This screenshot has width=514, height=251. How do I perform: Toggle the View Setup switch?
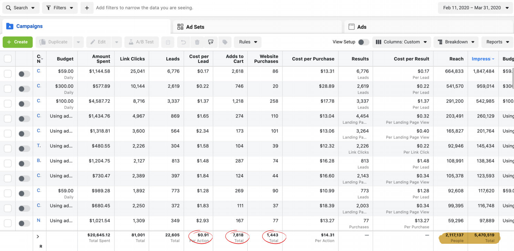(x=363, y=42)
